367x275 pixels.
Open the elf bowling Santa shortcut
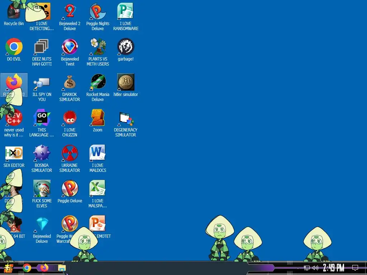tap(42, 194)
